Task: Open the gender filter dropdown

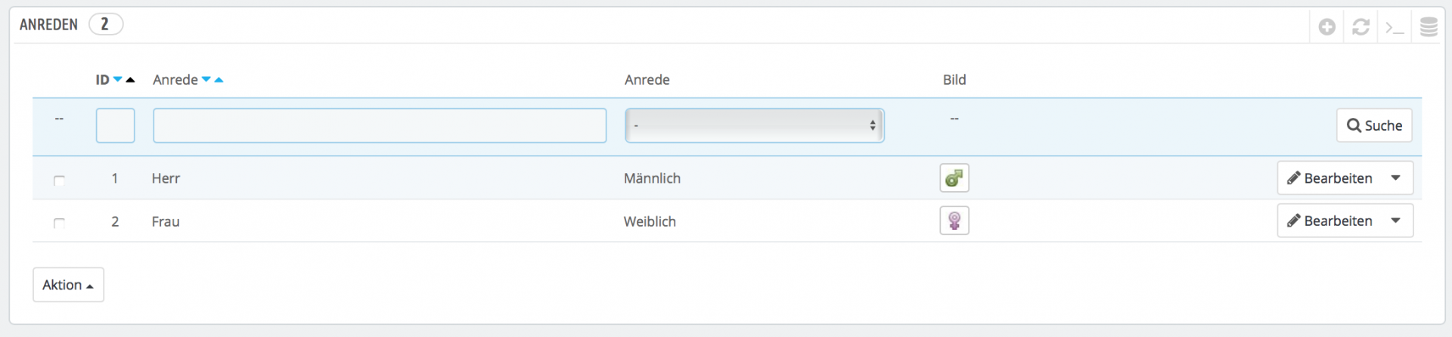Action: coord(755,125)
